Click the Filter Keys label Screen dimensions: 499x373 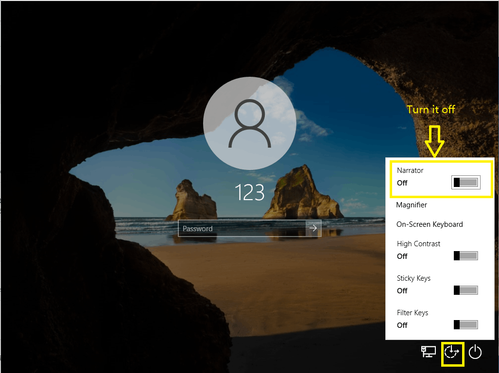click(413, 313)
